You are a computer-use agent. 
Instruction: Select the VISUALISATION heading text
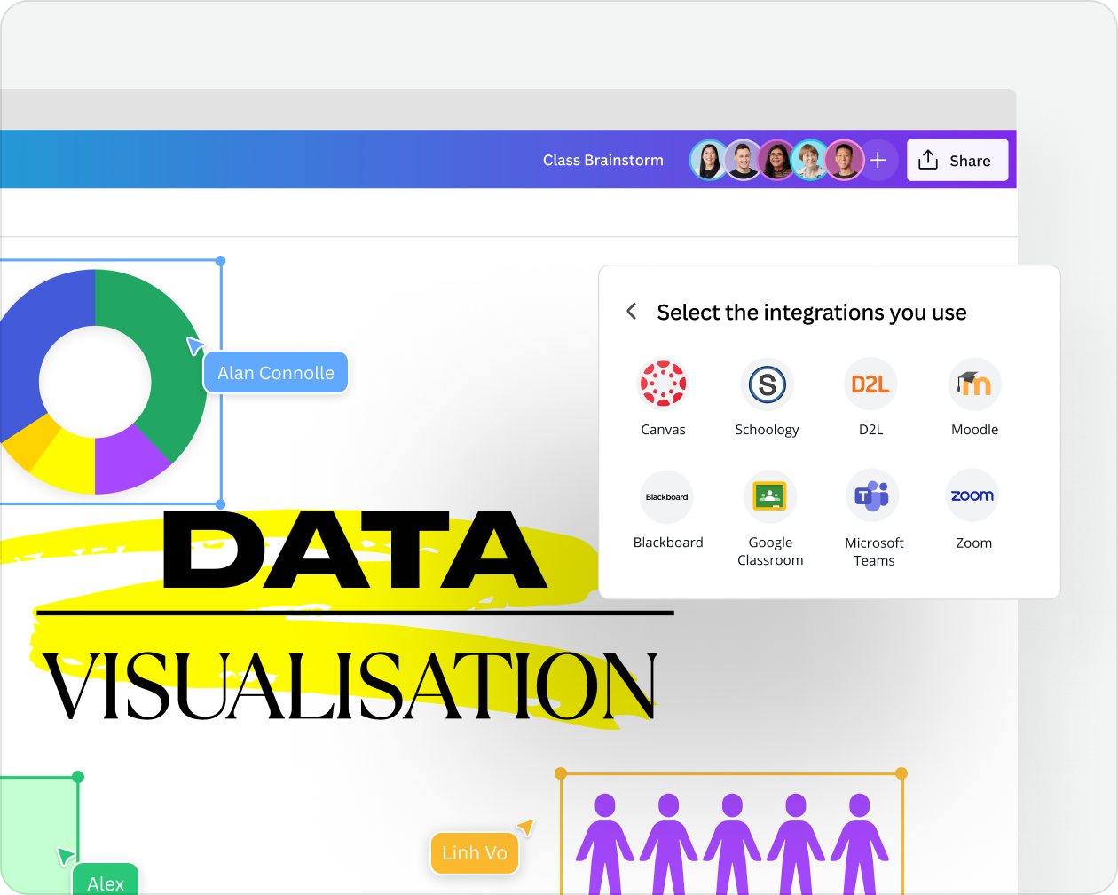point(350,686)
